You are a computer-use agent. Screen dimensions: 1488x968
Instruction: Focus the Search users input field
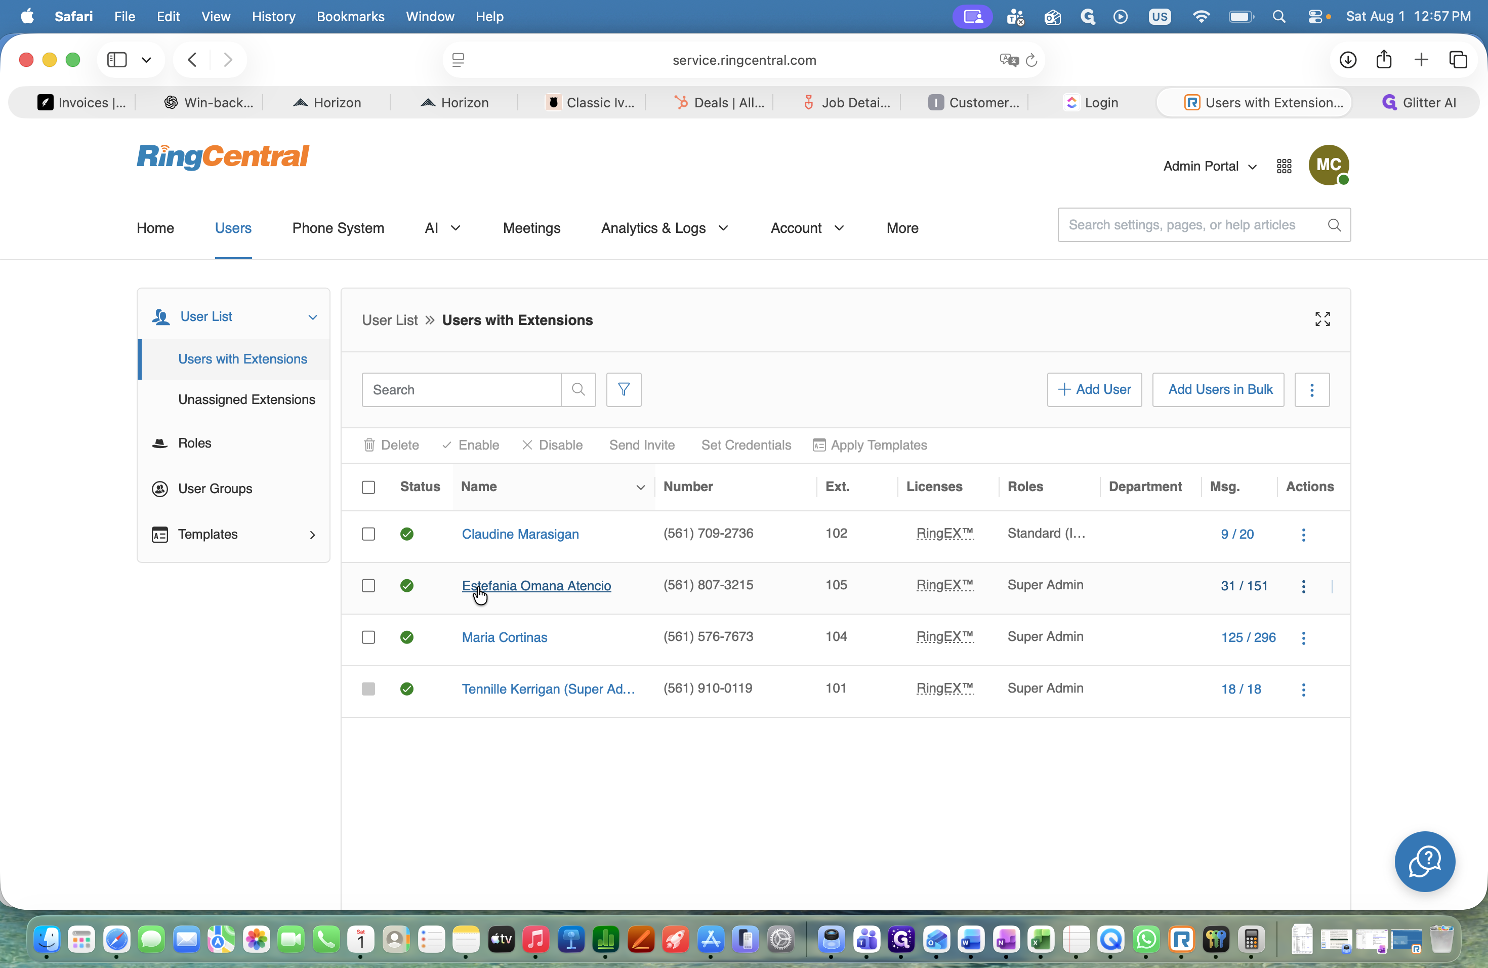click(x=462, y=389)
